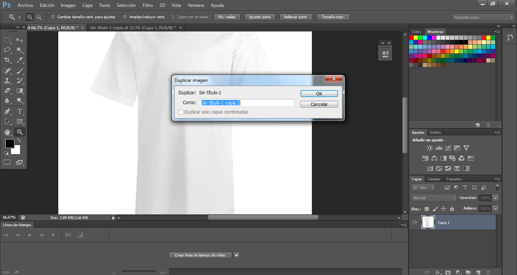Check Cambiar tamaño vent. para ajustar

click(53, 17)
